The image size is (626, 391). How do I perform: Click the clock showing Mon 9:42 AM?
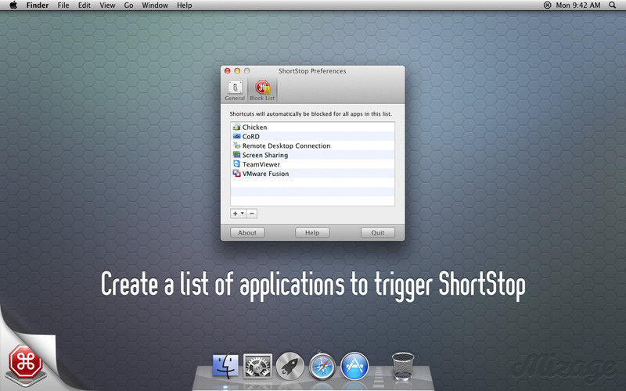tap(578, 5)
